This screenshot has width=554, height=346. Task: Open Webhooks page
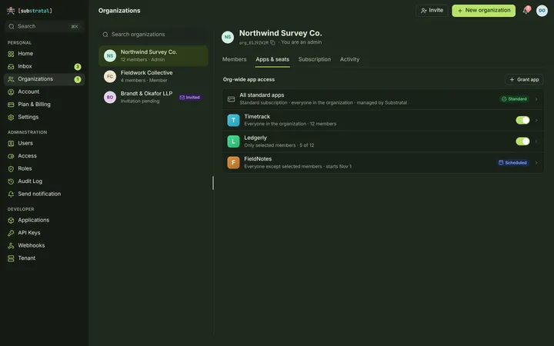coord(44,246)
